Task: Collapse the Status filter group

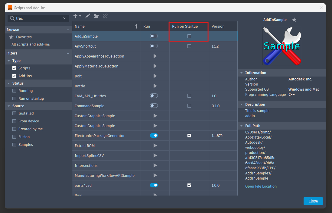Action: [x=9, y=83]
